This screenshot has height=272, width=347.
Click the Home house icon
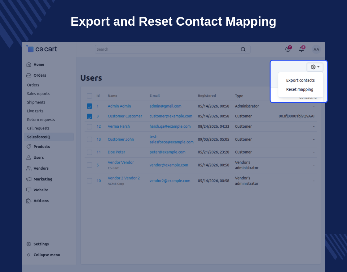[29, 65]
